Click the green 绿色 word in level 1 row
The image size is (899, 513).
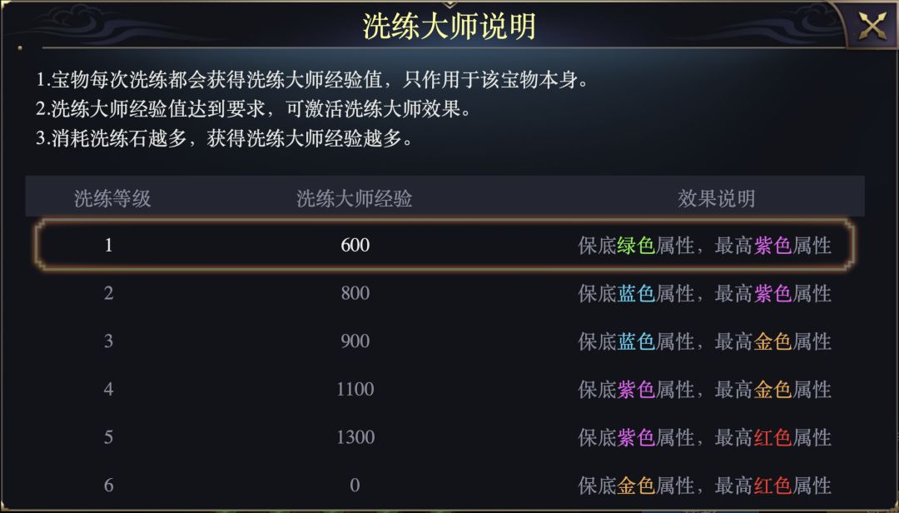pos(635,246)
